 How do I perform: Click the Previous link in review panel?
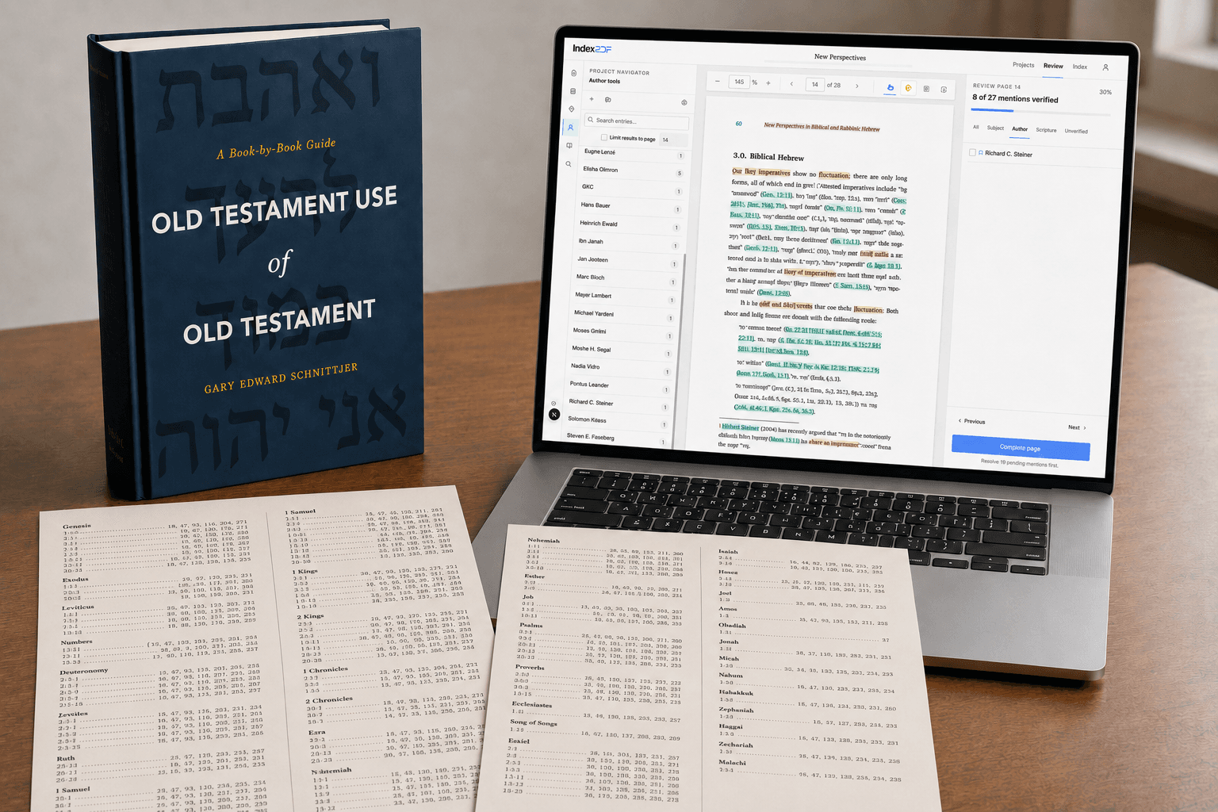tap(972, 421)
